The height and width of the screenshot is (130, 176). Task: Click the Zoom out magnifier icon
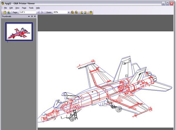point(76,12)
